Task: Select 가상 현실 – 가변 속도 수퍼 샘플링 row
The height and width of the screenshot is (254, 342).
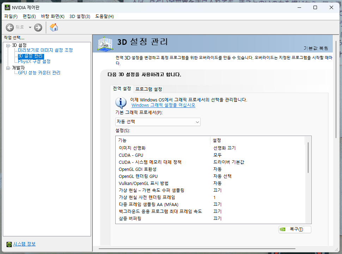Action: 211,190
